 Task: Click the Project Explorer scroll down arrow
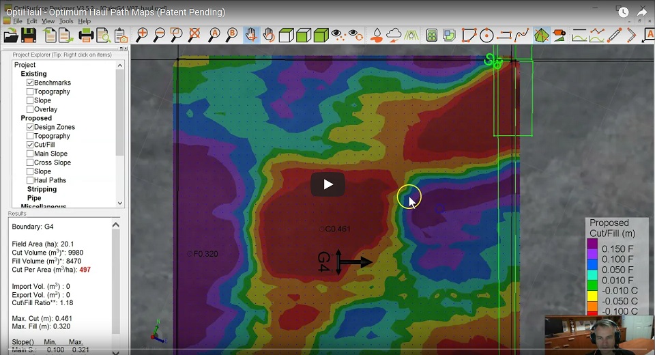120,203
